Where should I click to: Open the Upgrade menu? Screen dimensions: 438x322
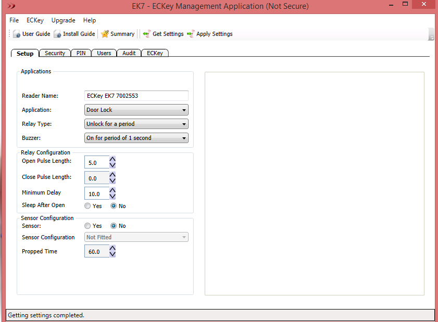pos(63,20)
